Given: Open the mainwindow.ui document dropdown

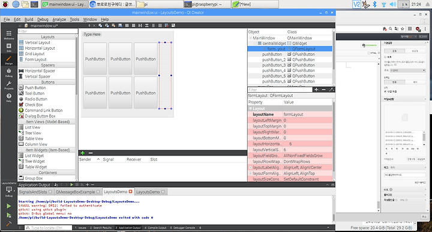Looking at the screenshot, I should point(89,26).
